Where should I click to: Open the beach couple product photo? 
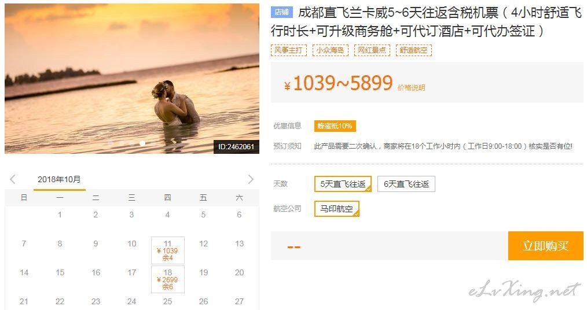point(132,79)
